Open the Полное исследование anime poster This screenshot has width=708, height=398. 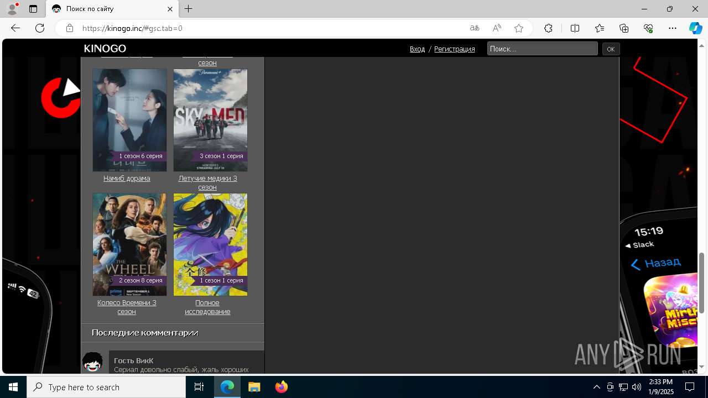(x=210, y=244)
